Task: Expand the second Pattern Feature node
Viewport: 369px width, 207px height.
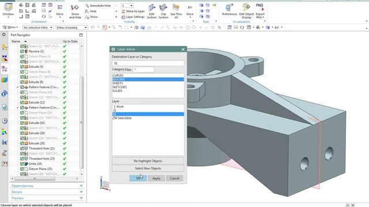Action: 17,108
